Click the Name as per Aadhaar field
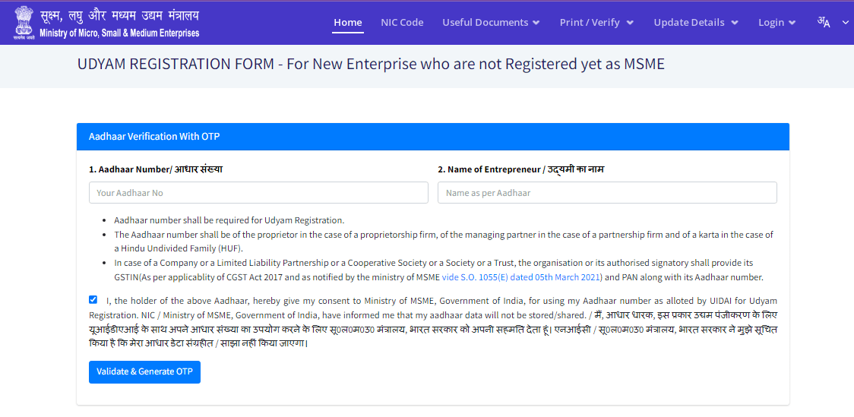Screen dimensions: 854x417 pyautogui.click(x=607, y=193)
